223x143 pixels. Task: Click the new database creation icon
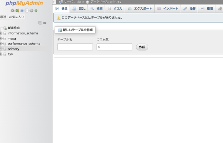pyautogui.click(x=5, y=28)
